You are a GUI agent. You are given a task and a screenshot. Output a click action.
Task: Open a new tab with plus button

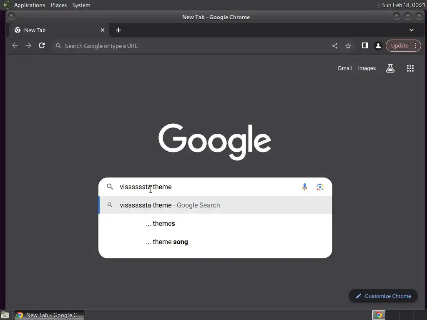tap(118, 30)
